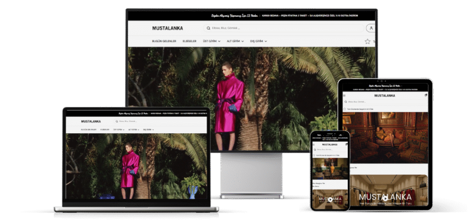Screen dimensions: 476x220
Task: Expand the ÜST GİYİM dropdown on the monitor
Action: pos(212,41)
